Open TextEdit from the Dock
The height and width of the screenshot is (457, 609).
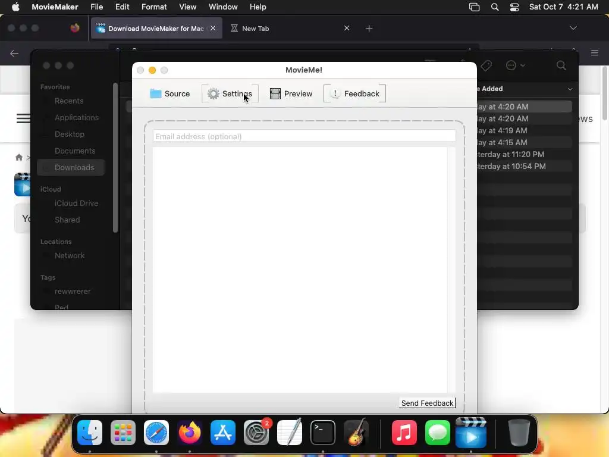tap(290, 433)
